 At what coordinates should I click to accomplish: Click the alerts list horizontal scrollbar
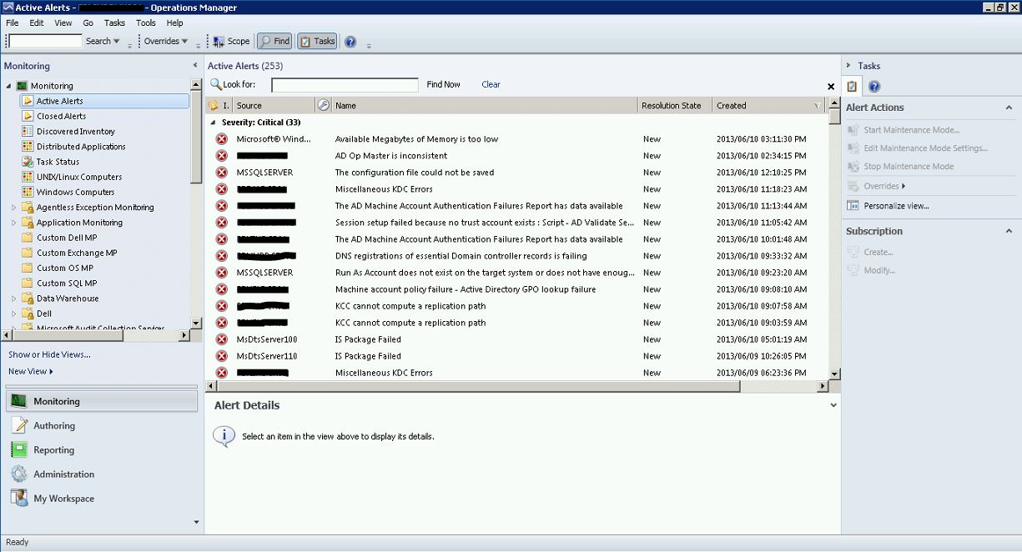pyautogui.click(x=479, y=386)
